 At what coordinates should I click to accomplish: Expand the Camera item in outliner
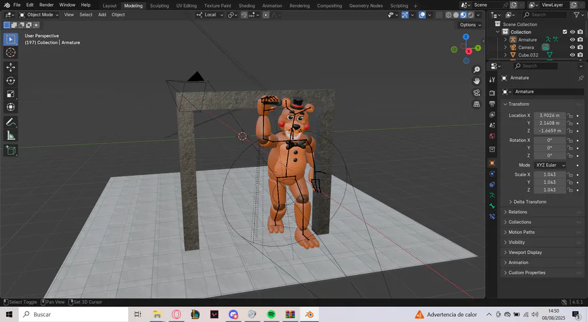[505, 47]
